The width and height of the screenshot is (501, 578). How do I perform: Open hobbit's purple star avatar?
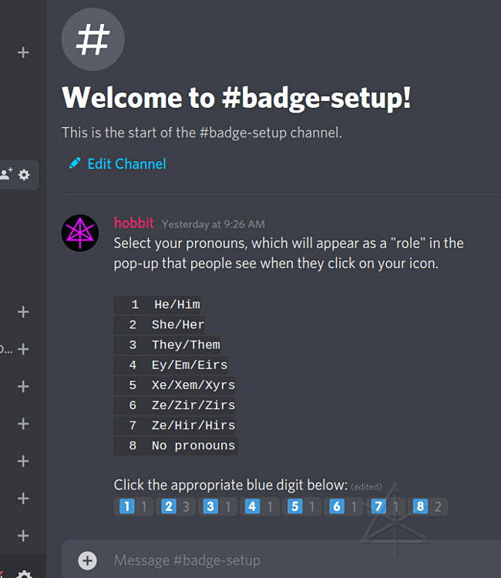point(80,234)
